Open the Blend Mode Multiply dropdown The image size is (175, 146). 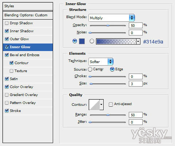pos(112,18)
